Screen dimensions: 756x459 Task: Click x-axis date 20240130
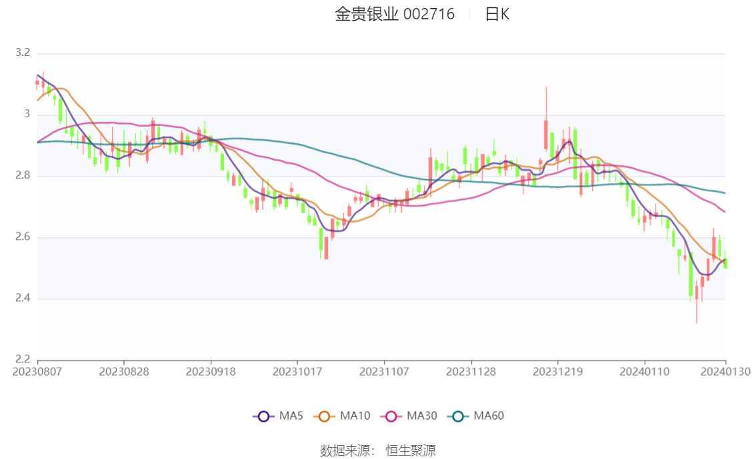725,372
